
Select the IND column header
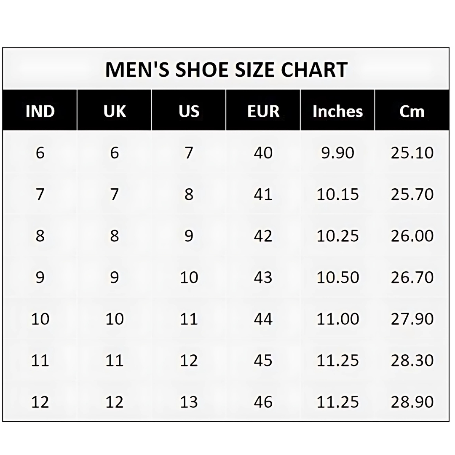coord(40,111)
